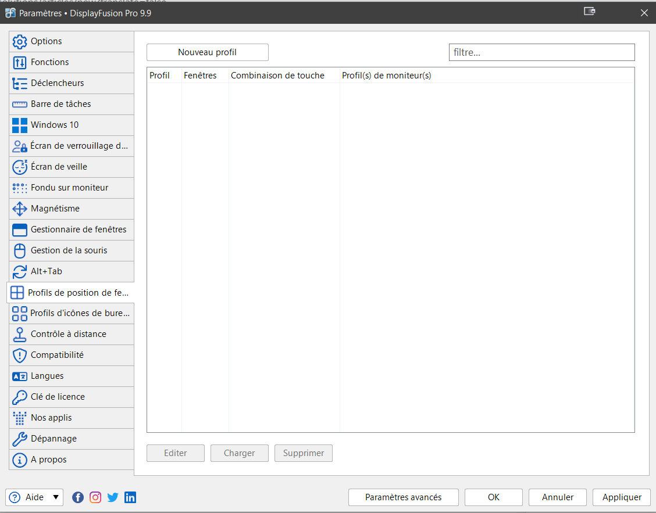
Task: Sort by Combinaison de touche column header
Action: pos(284,76)
